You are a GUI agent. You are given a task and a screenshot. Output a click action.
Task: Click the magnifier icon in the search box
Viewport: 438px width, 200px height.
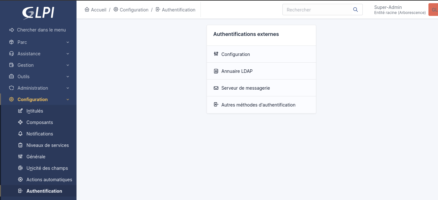(x=355, y=10)
